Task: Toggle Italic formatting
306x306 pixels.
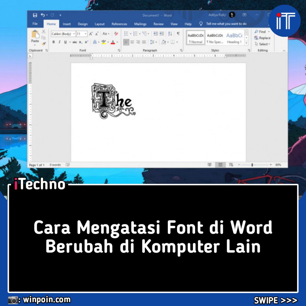Action: 59,42
